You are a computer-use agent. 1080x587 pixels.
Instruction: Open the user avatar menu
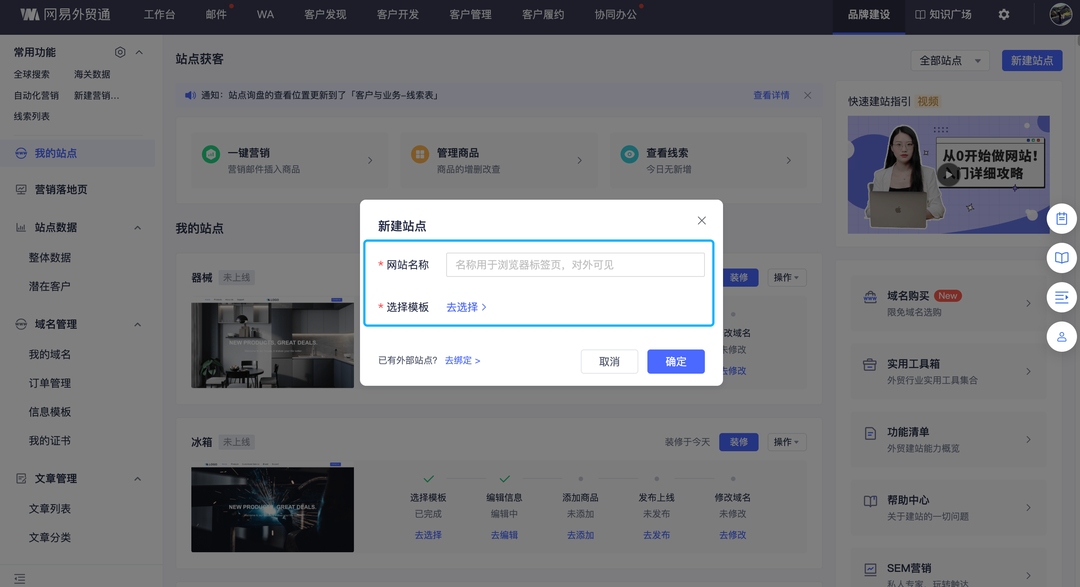tap(1060, 15)
